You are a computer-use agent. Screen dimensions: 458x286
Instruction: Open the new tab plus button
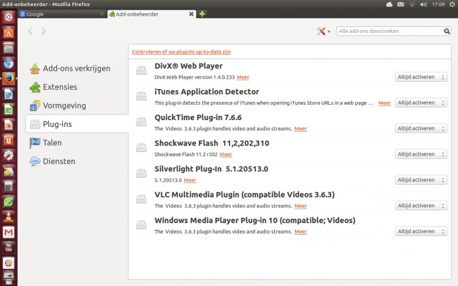tap(202, 13)
